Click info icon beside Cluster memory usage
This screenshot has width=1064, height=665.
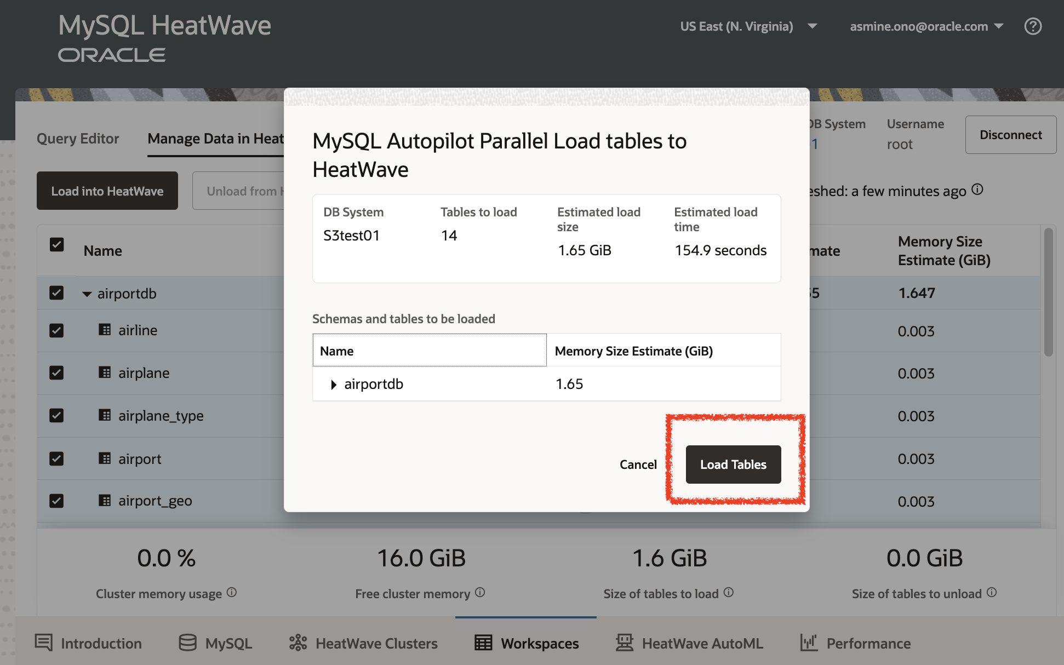(x=232, y=592)
